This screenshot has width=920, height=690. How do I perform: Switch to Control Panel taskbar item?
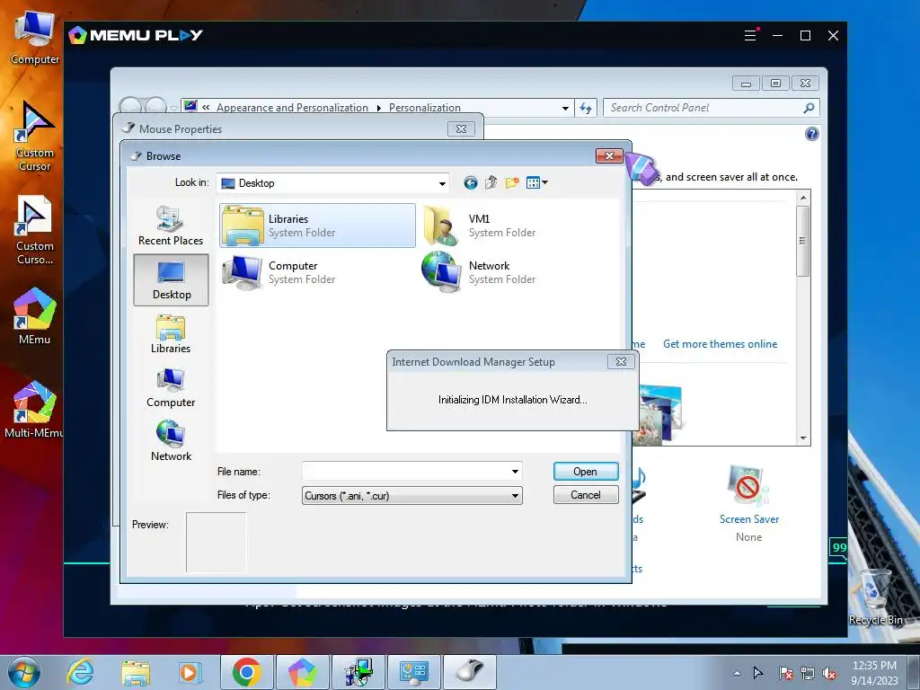pyautogui.click(x=413, y=672)
